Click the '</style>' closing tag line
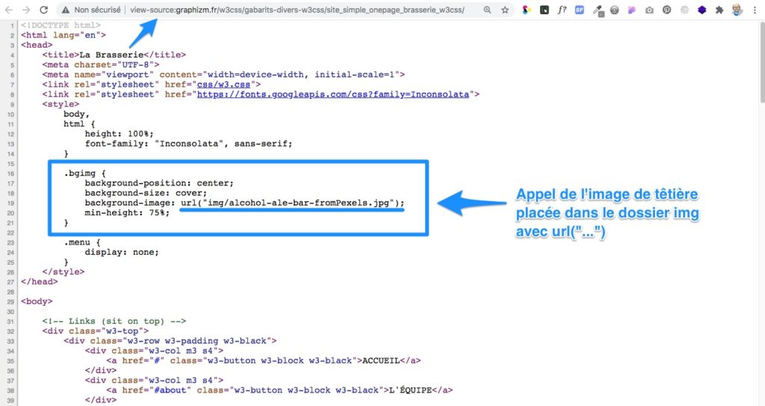Image resolution: width=765 pixels, height=406 pixels. [x=64, y=272]
